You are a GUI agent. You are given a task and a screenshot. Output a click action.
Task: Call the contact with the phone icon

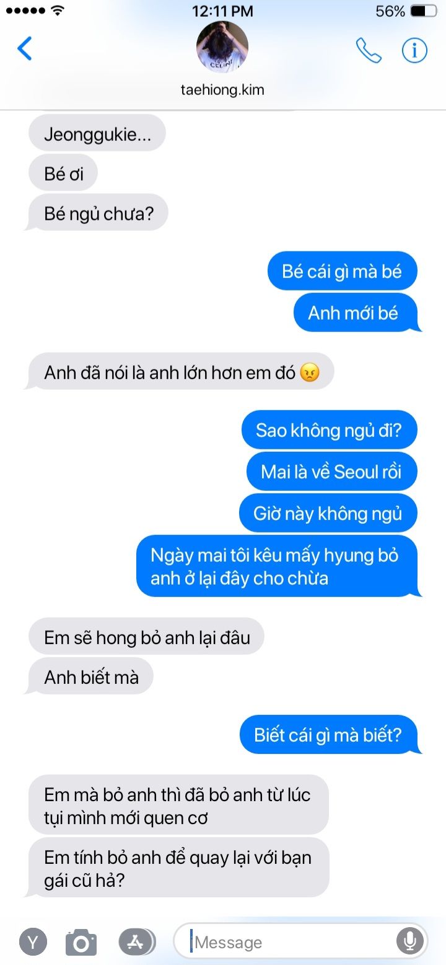click(369, 50)
